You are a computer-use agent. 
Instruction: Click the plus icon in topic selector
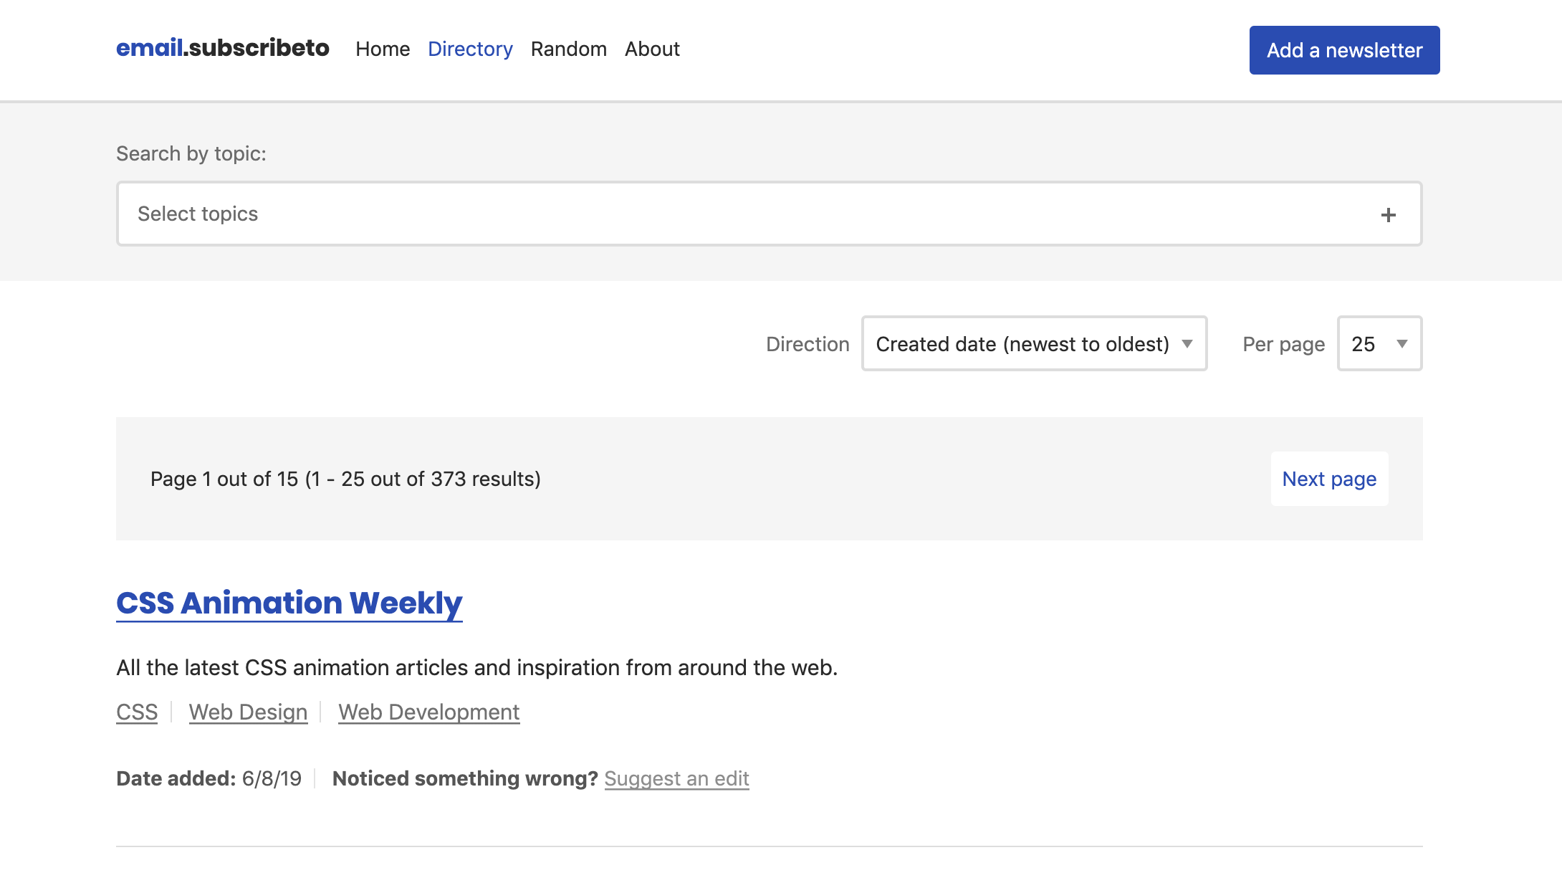pyautogui.click(x=1389, y=214)
